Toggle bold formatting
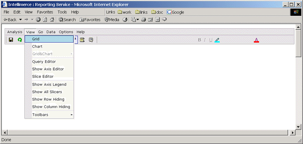This screenshot has width=303, height=144. (200, 40)
